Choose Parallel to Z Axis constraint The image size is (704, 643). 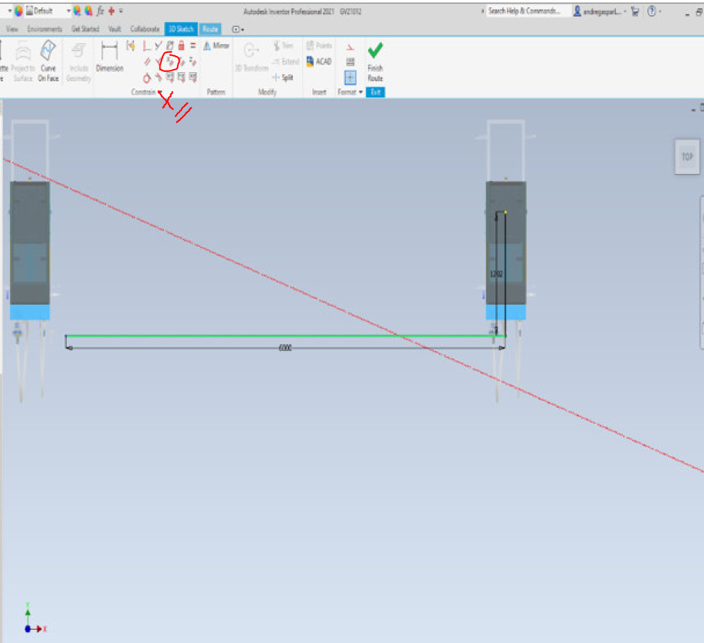(x=192, y=61)
